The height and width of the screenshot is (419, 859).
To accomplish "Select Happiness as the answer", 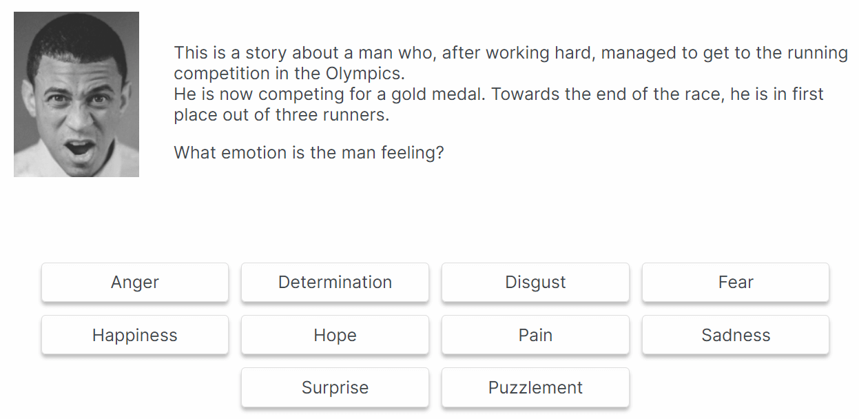I will pyautogui.click(x=135, y=336).
